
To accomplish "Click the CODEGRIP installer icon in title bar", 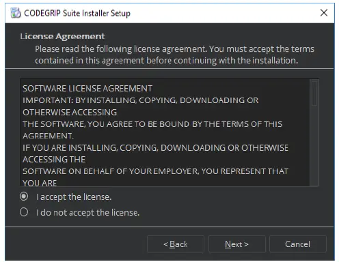I will coord(16,13).
